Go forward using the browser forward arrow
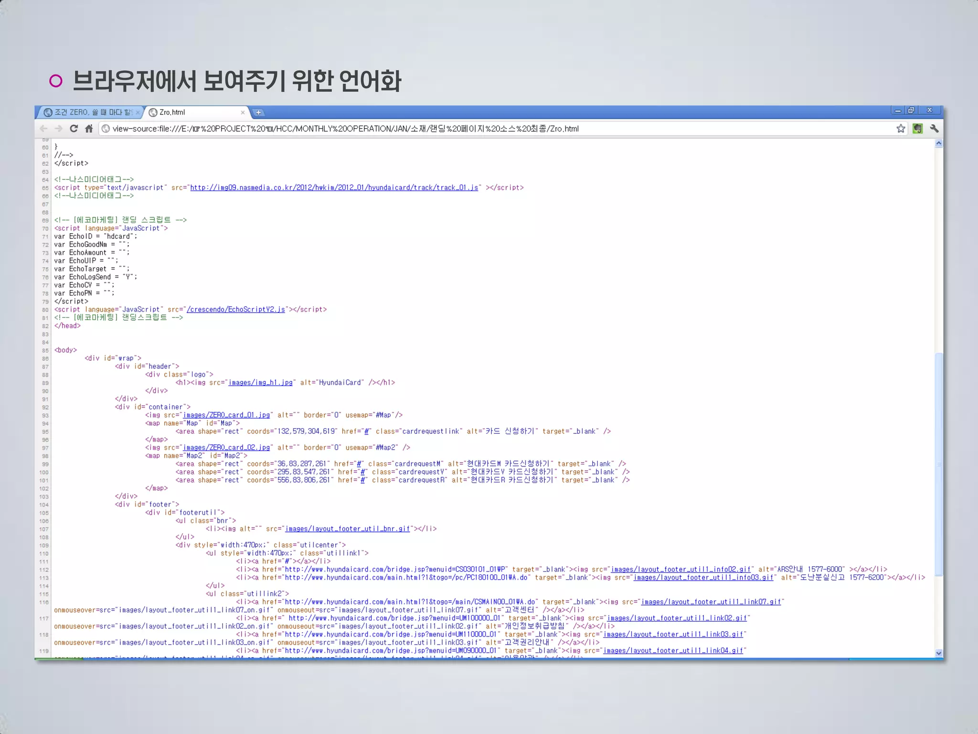The image size is (978, 734). coord(59,129)
